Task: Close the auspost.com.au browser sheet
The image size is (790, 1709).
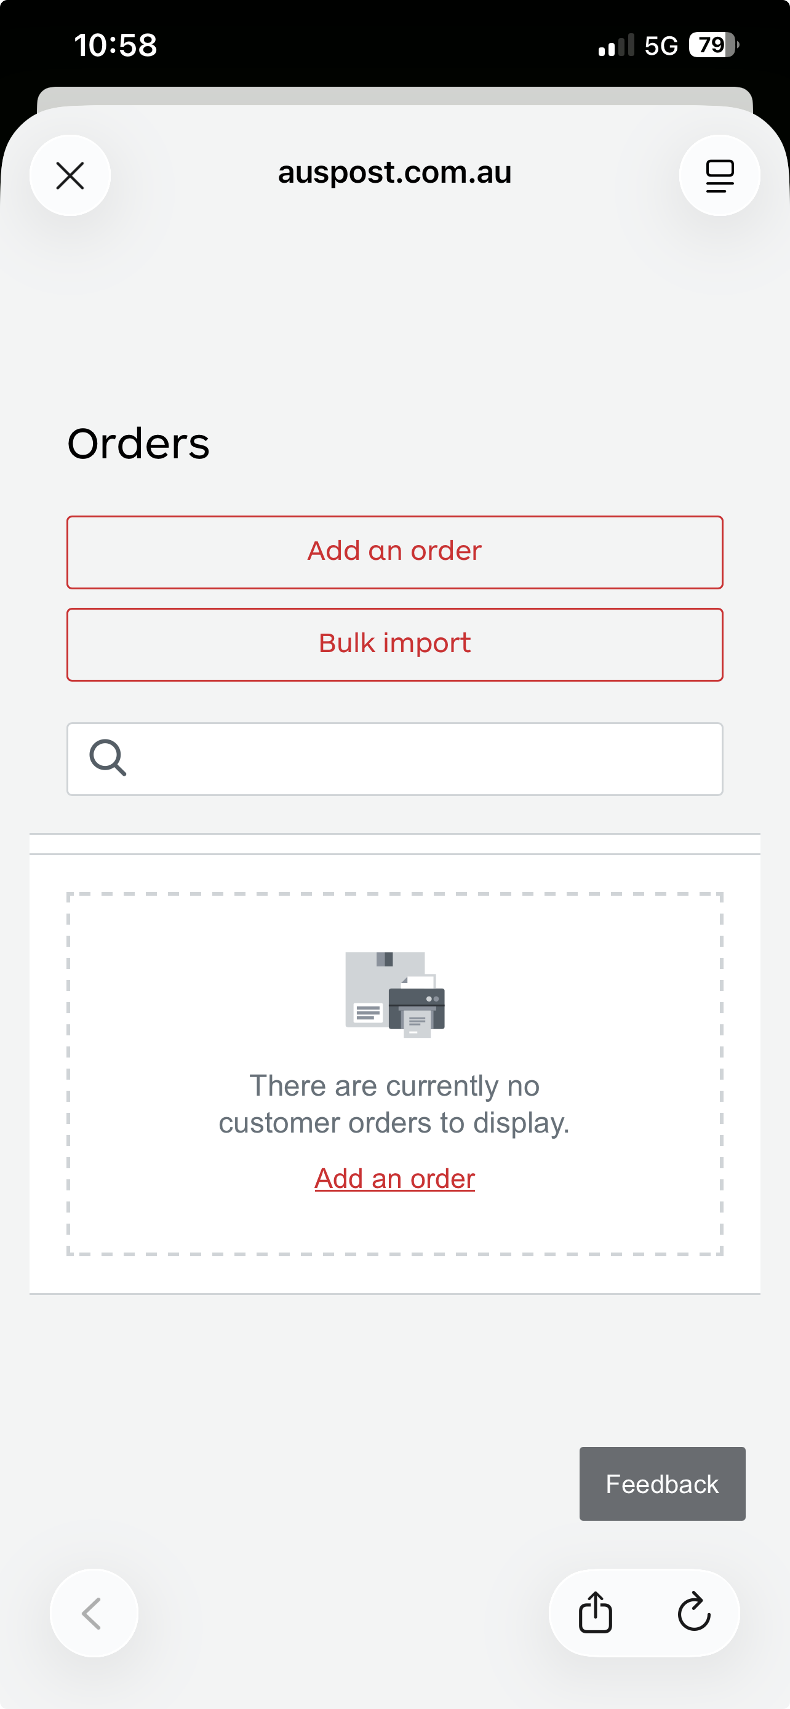Action: (x=70, y=176)
